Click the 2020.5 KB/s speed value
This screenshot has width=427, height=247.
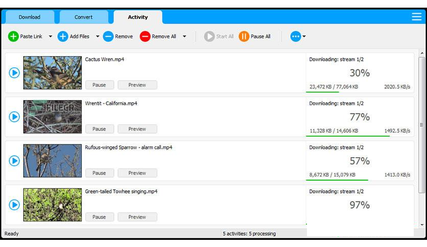(x=397, y=87)
